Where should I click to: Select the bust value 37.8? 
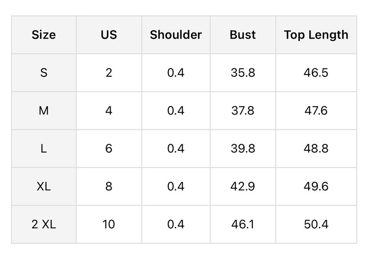[x=243, y=111]
